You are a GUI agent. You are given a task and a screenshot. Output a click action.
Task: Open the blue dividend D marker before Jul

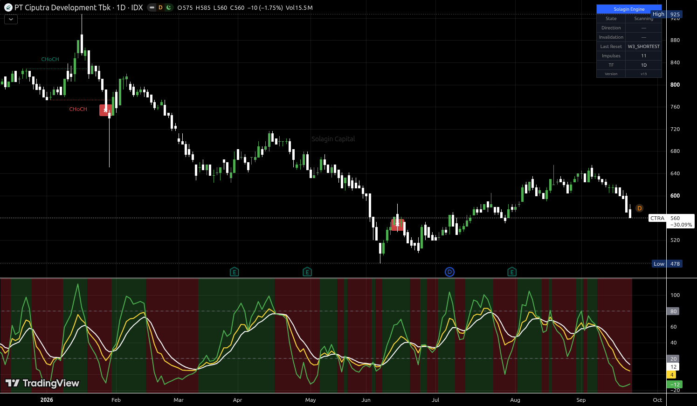pos(449,272)
